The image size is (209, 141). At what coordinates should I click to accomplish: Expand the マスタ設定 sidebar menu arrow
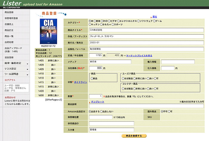[x=27, y=69]
